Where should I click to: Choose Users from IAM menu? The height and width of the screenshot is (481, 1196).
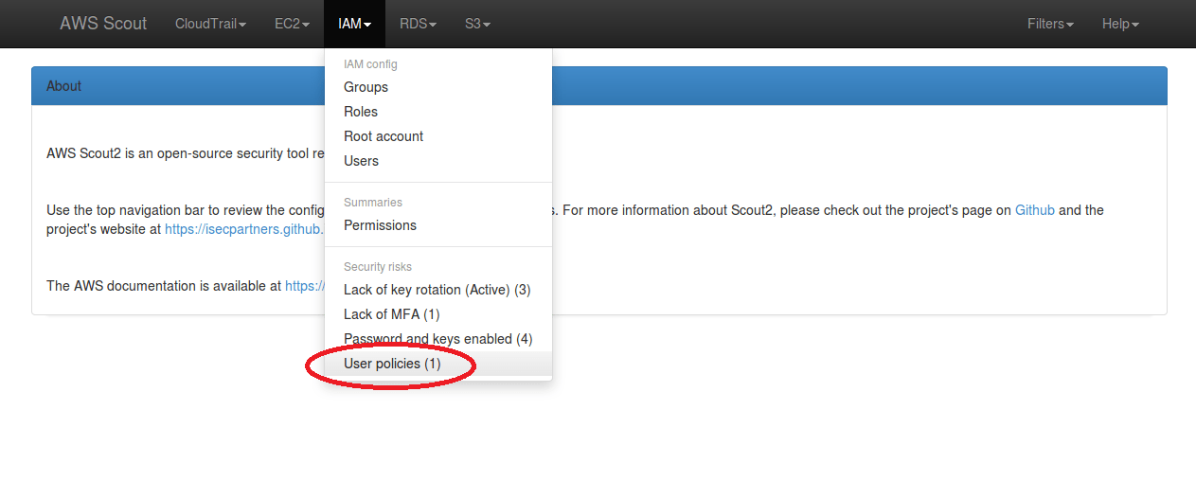(x=361, y=161)
